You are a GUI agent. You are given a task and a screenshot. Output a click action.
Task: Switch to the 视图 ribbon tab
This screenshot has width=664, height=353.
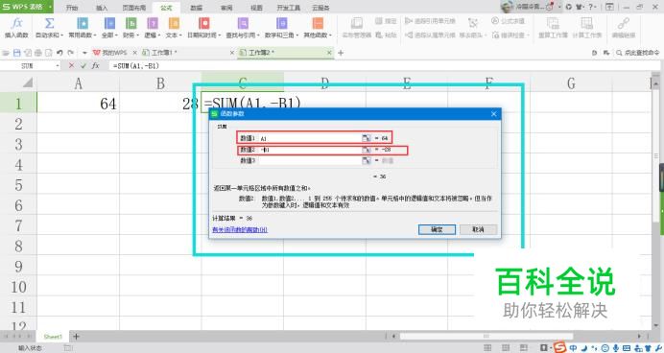(256, 8)
